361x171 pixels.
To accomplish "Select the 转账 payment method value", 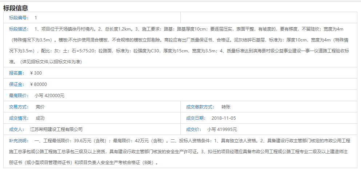I will 226,107.
